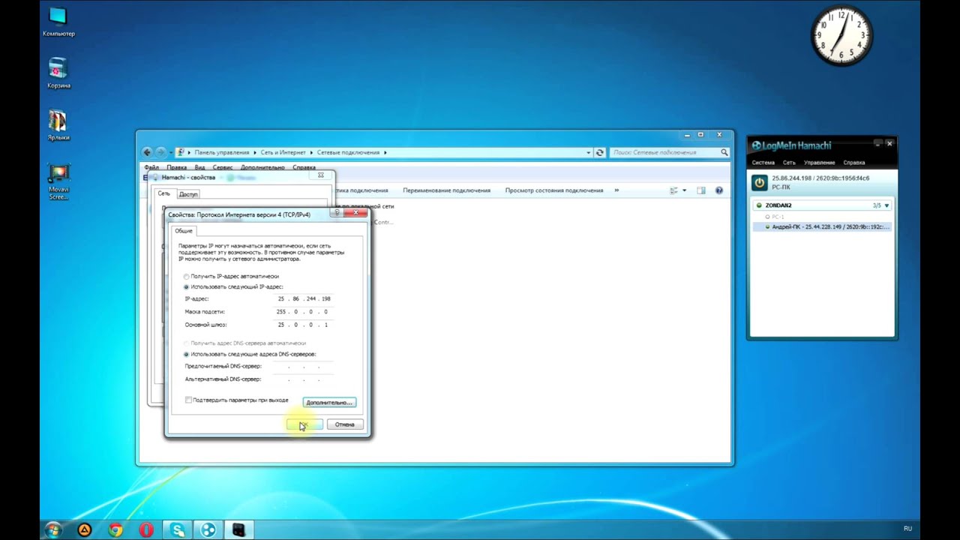Screen dimensions: 960x540
Task: Open Google Chrome from the taskbar
Action: 115,530
